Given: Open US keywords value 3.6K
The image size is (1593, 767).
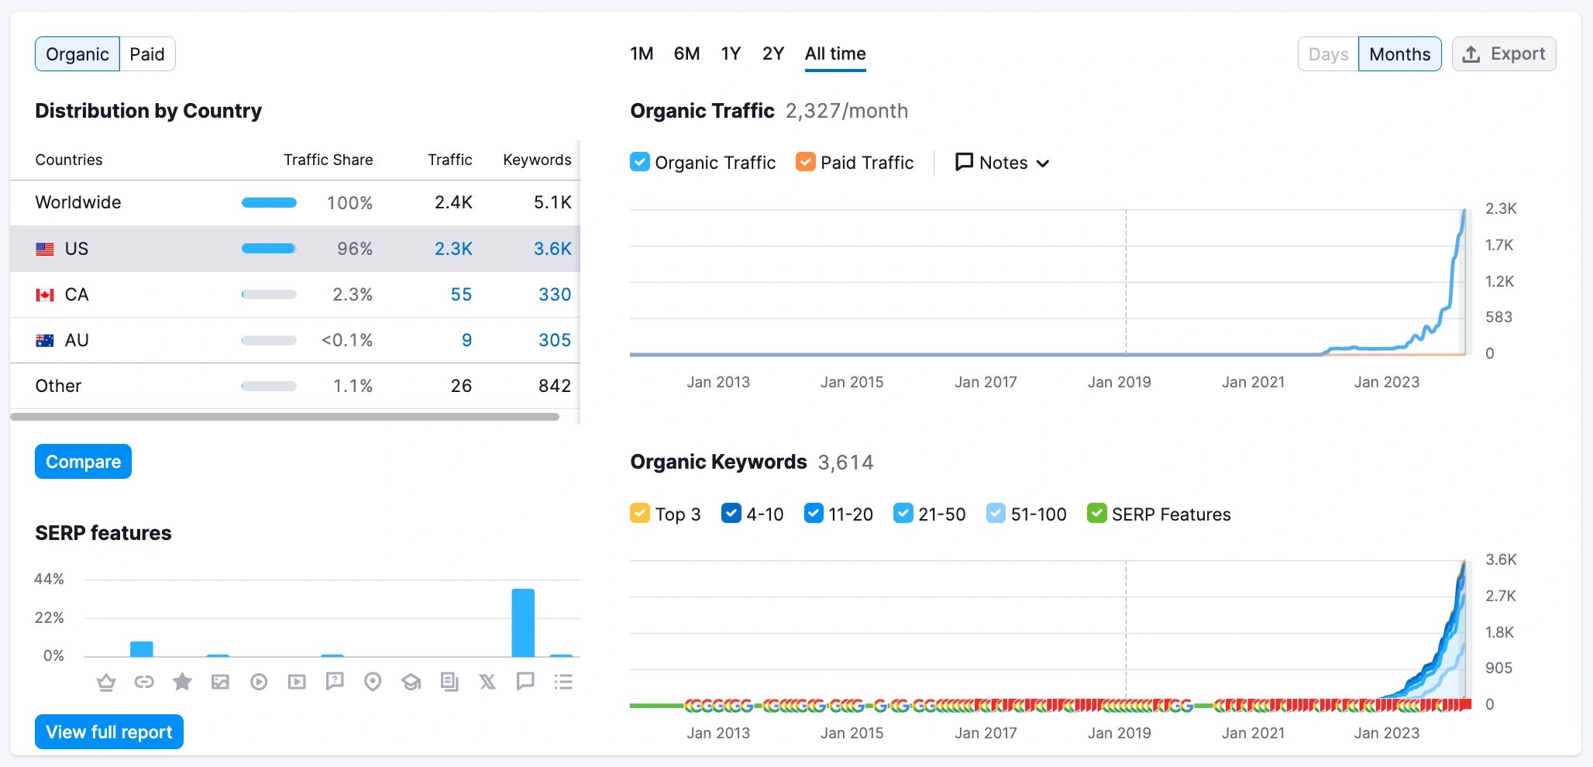Looking at the screenshot, I should pos(552,249).
